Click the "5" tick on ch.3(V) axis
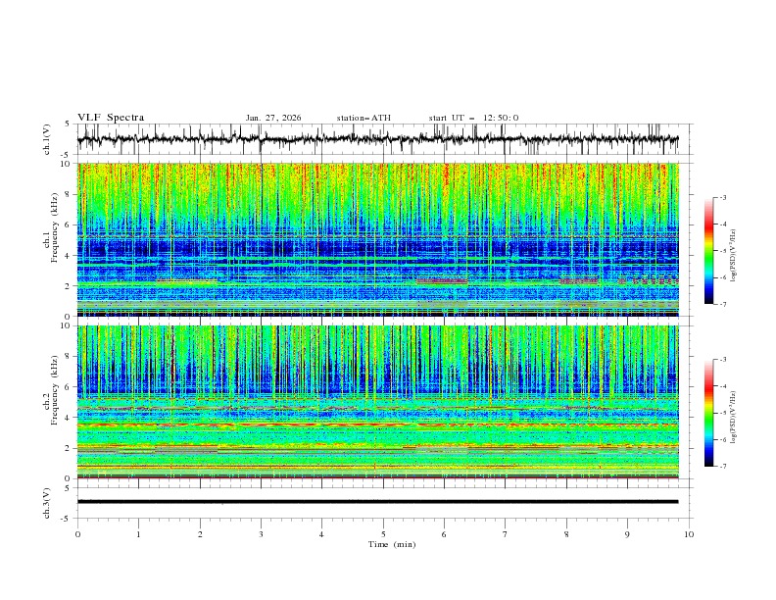This screenshot has width=776, height=600. (x=68, y=487)
